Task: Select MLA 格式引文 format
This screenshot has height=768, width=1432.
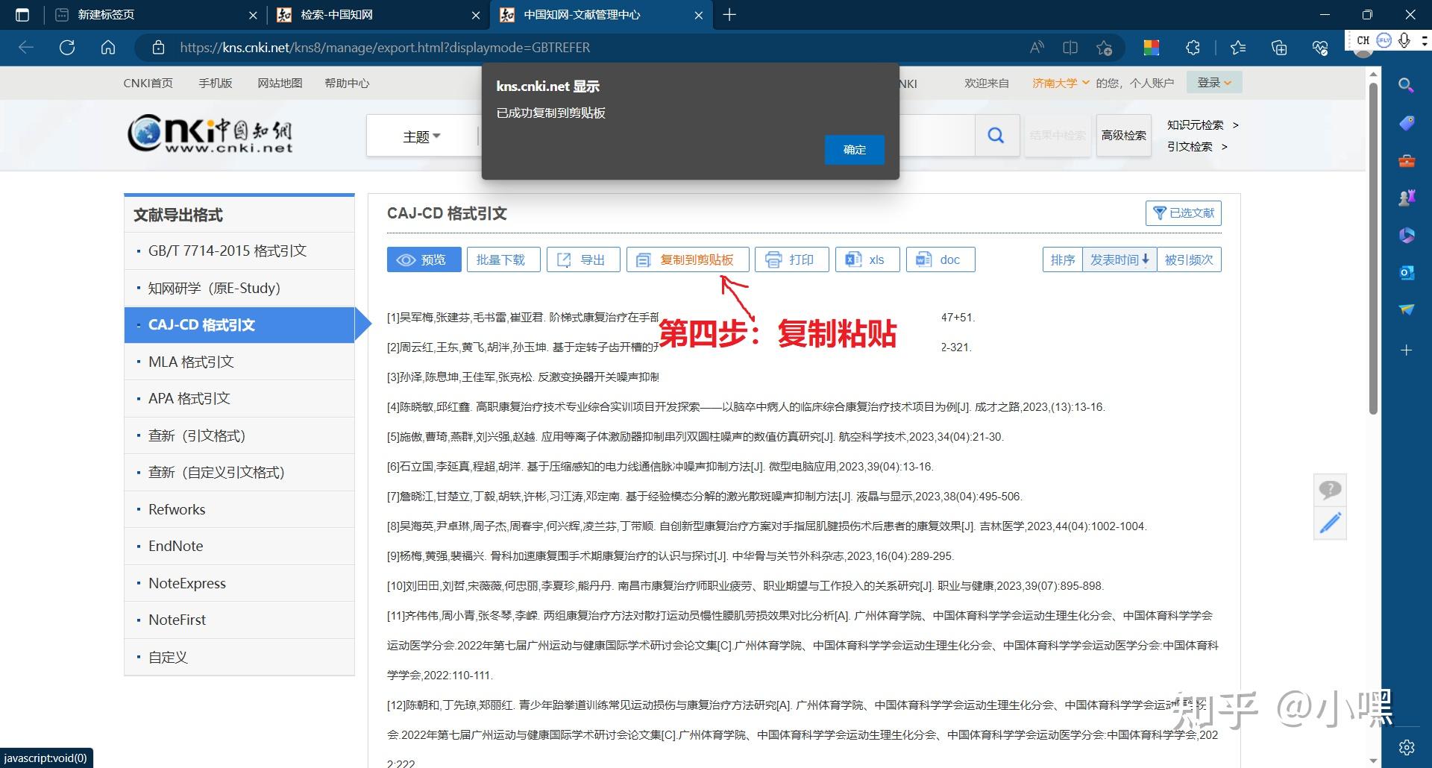Action: 239,362
